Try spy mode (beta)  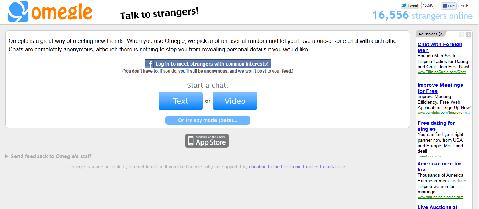(x=208, y=120)
